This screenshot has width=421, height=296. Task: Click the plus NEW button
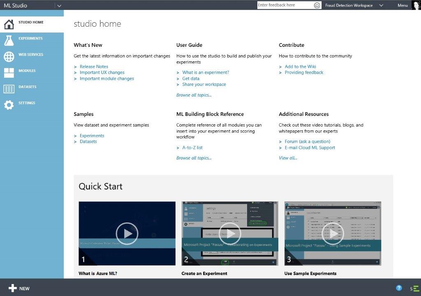point(19,288)
